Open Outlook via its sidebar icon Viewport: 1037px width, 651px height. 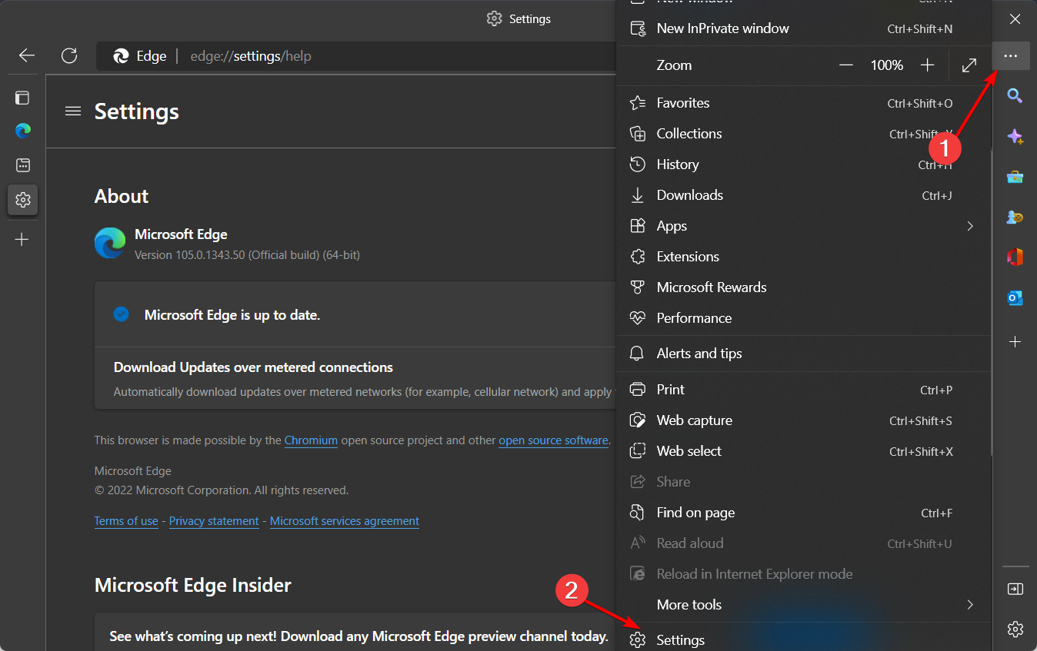(x=1015, y=297)
